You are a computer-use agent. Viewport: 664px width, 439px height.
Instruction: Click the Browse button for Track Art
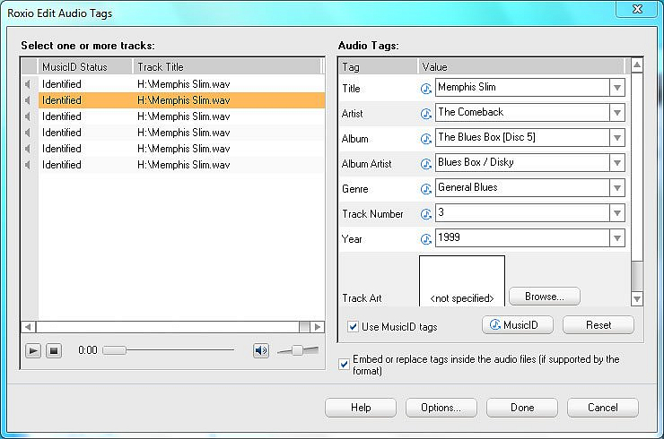point(544,296)
